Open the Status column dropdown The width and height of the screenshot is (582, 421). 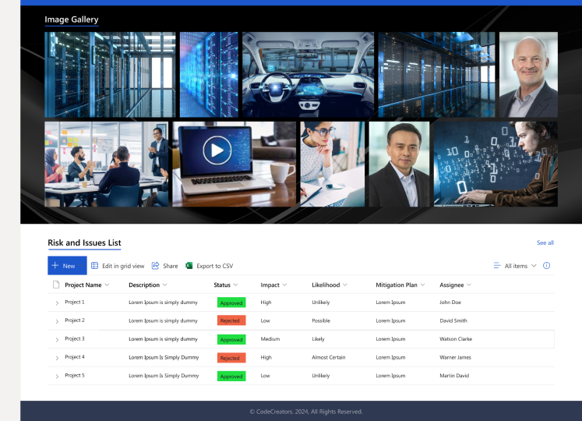pos(235,285)
